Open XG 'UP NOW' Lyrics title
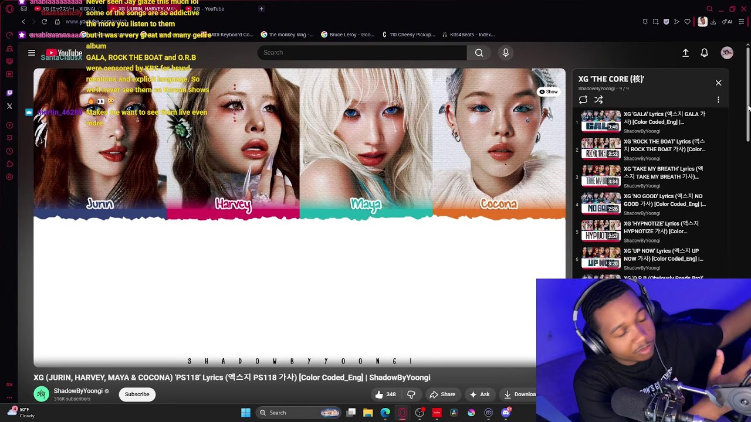This screenshot has height=422, width=751. click(x=664, y=255)
